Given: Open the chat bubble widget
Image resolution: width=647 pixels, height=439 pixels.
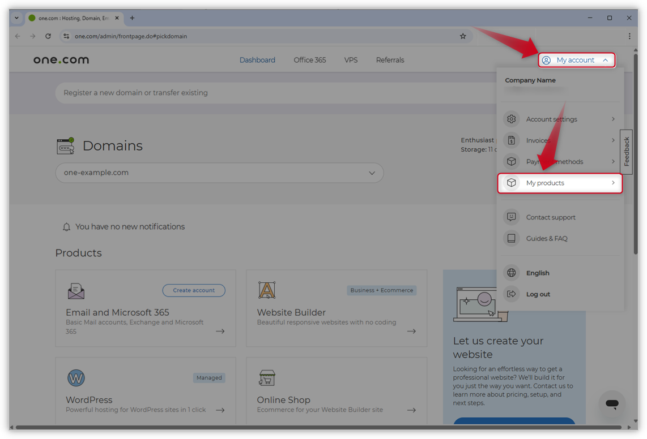Looking at the screenshot, I should pyautogui.click(x=612, y=404).
